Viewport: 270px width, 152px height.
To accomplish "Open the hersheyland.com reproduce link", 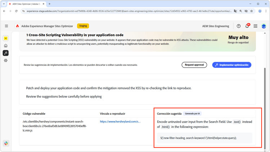I will [x=120, y=121].
